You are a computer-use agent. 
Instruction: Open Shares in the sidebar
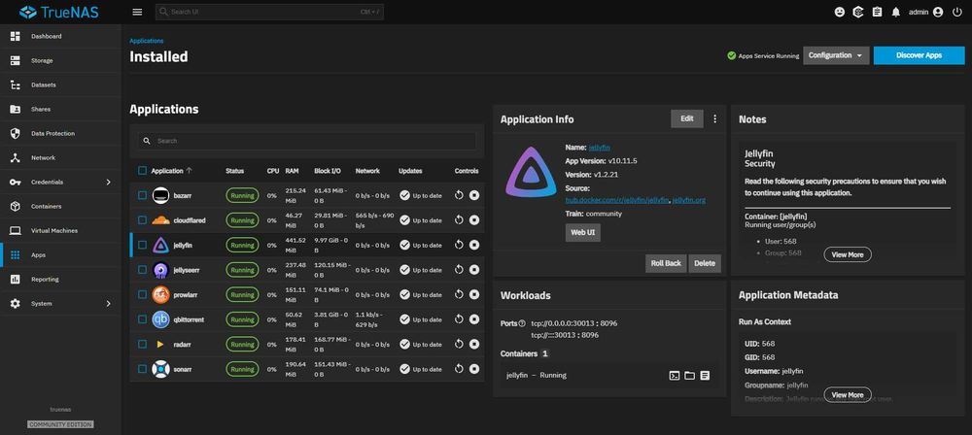click(x=60, y=109)
